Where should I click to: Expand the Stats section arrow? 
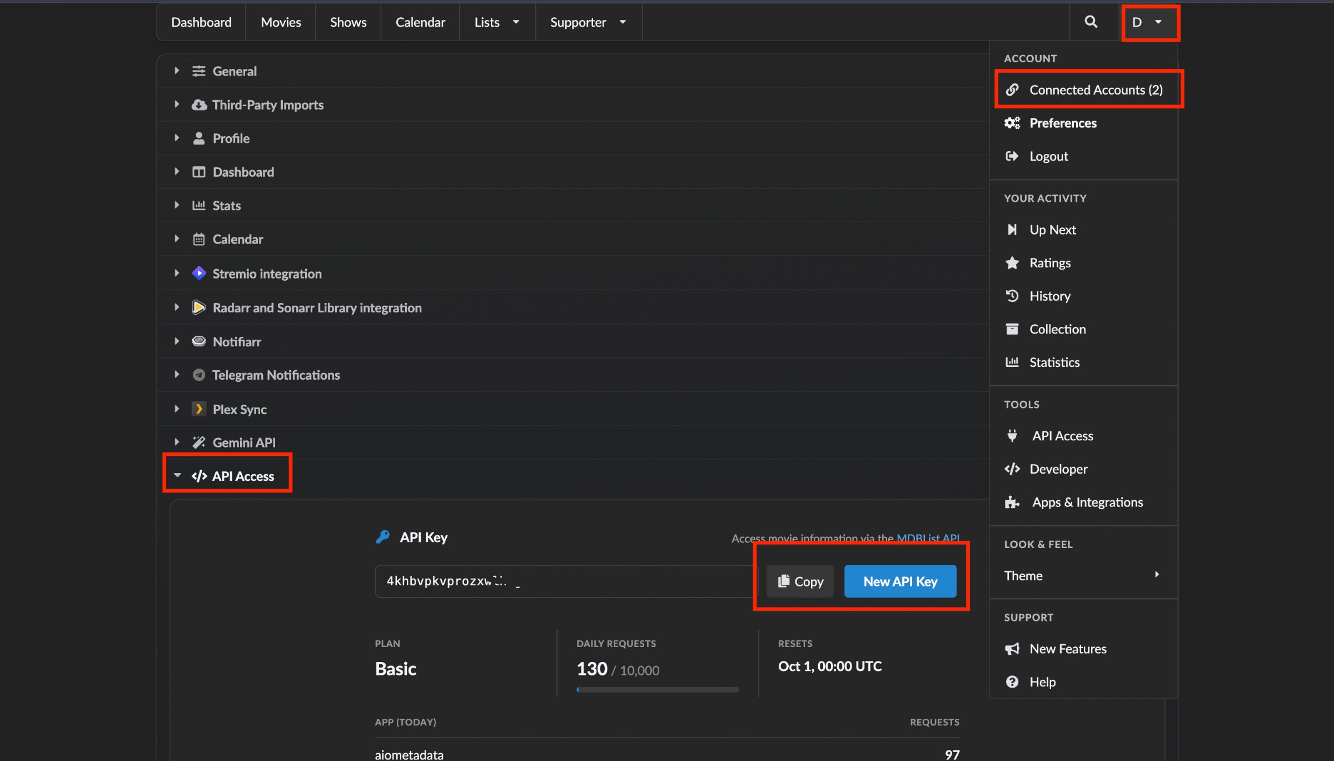177,205
